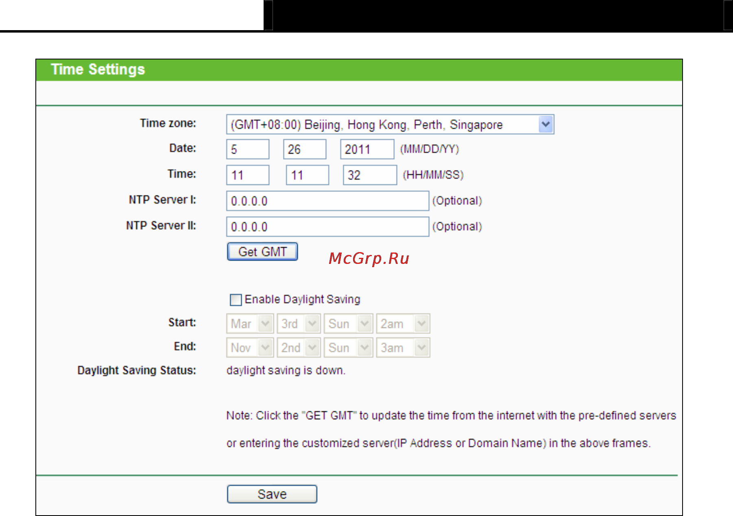Click the 'End:' label
Viewport: 733px width, 516px height.
click(185, 347)
